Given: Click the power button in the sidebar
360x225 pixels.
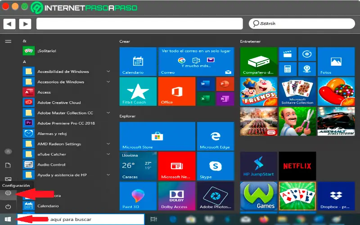Looking at the screenshot, I should click(x=8, y=207).
